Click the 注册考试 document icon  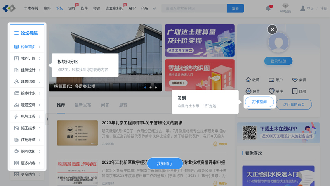tap(16, 140)
